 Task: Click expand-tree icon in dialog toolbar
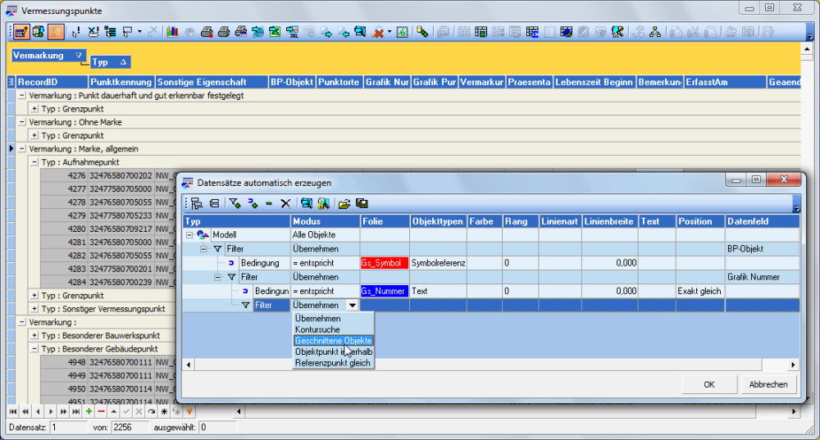click(197, 203)
